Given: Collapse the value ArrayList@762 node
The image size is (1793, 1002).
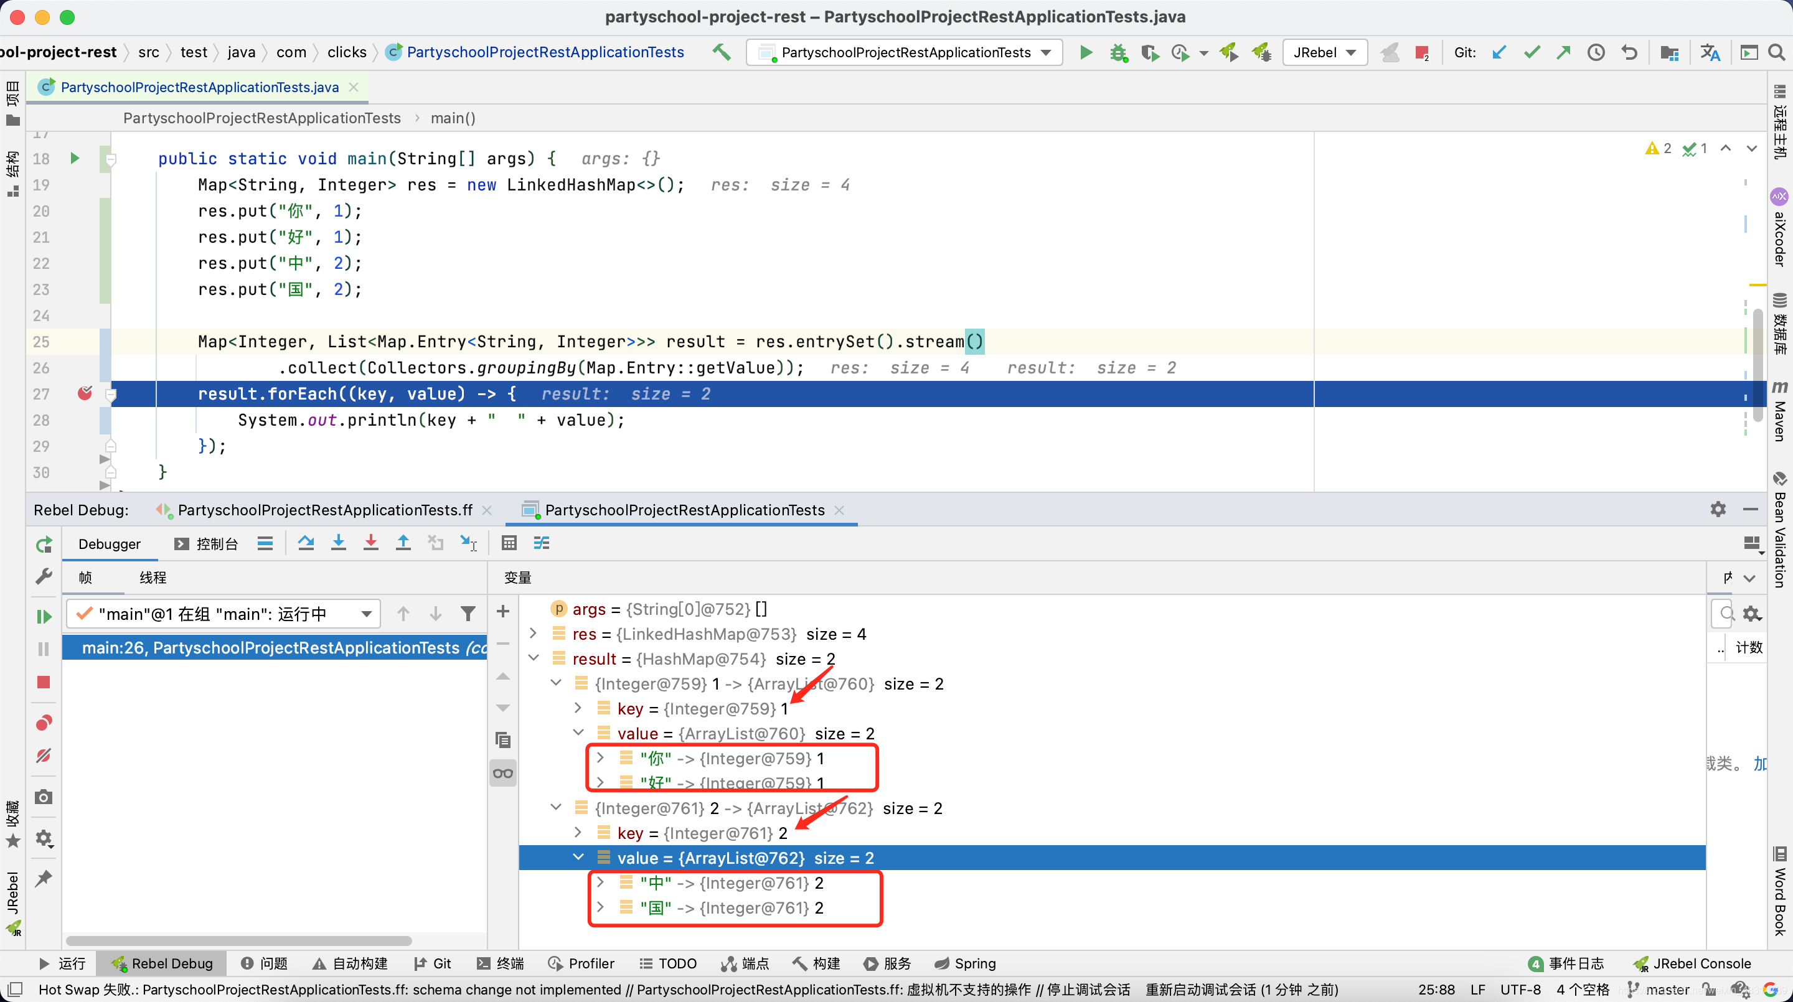Looking at the screenshot, I should tap(578, 857).
